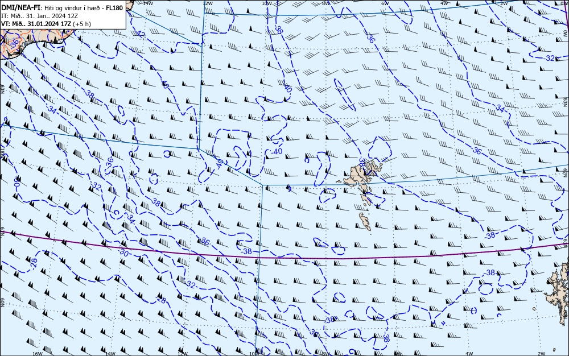Click the 14W longitude label on bottom edge
Screen dimensions: 569x356
coord(110,354)
